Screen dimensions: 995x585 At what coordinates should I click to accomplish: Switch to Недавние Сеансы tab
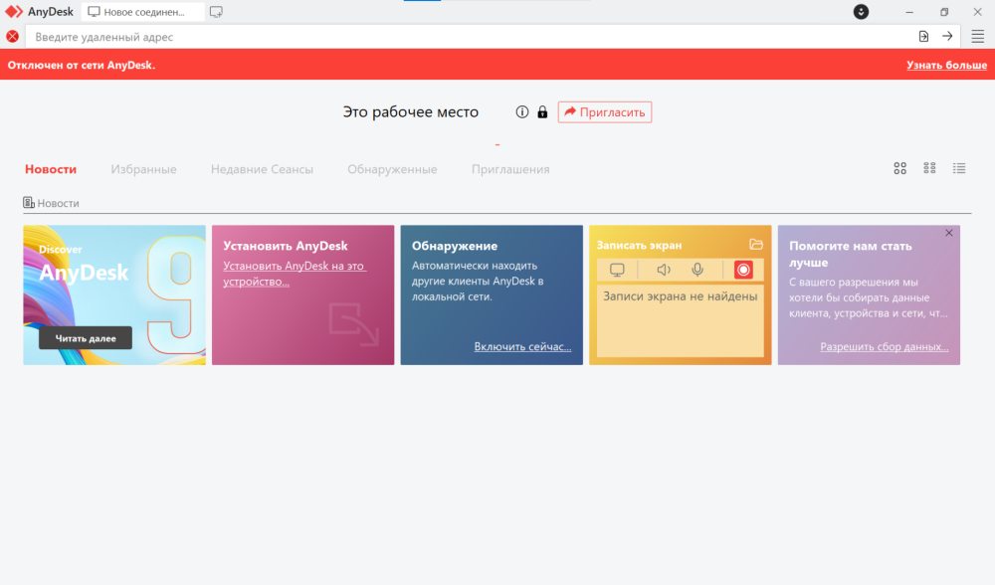[262, 169]
